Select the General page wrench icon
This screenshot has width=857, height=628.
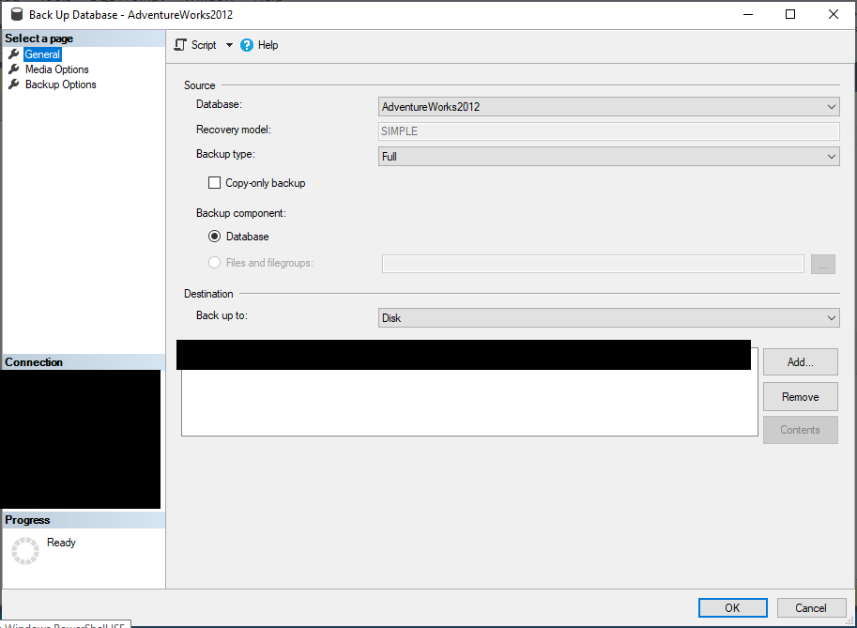tap(14, 54)
